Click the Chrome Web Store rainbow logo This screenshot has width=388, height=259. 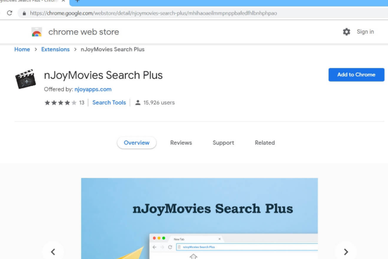point(37,32)
